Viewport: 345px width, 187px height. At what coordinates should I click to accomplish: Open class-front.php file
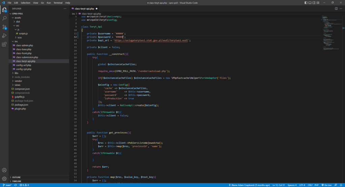[39, 53]
